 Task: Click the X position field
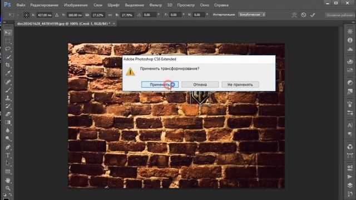[x=44, y=15]
